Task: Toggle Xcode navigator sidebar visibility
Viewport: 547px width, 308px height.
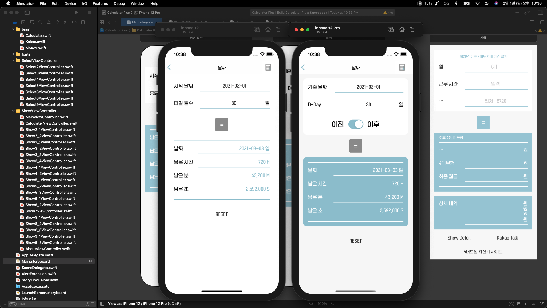Action: click(x=27, y=13)
